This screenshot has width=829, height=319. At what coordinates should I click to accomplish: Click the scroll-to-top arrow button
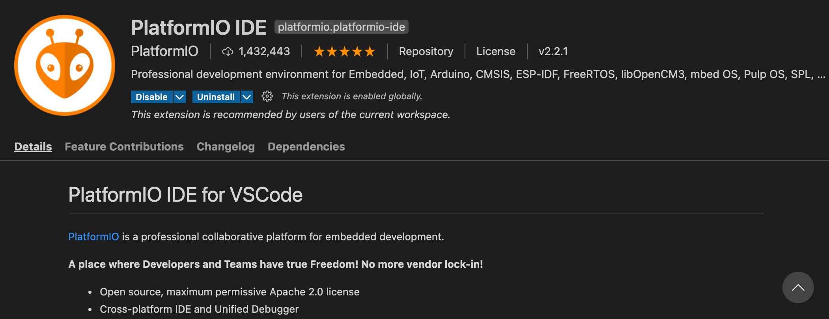(798, 287)
